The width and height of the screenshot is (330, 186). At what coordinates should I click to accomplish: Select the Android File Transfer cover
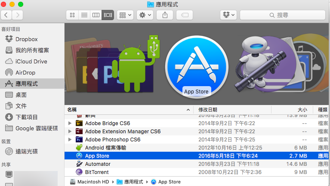[x=136, y=64]
